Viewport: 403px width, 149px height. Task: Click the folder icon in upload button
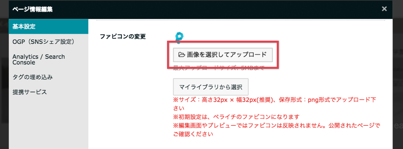[182, 54]
